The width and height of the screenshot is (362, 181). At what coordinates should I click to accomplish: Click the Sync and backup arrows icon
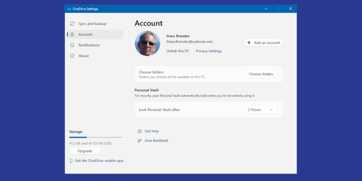(x=72, y=24)
